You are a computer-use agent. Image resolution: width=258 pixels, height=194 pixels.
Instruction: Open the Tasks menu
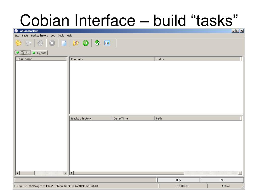(25, 35)
